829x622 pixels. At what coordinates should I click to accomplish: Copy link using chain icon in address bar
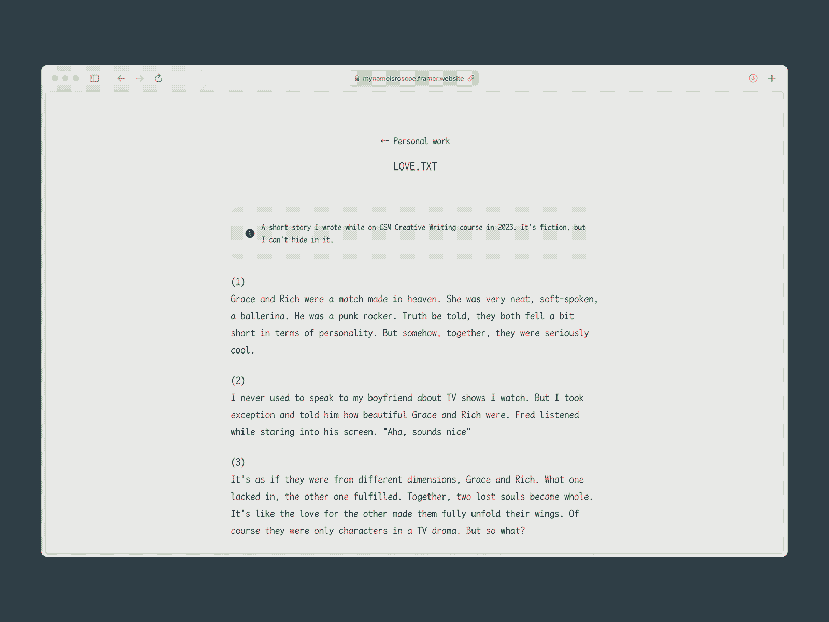(x=471, y=78)
